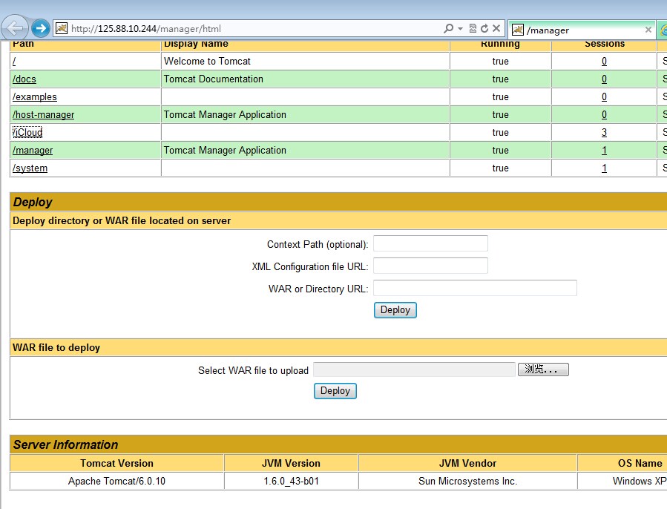
Task: Click the sessions count 0 for /examples
Action: point(604,97)
